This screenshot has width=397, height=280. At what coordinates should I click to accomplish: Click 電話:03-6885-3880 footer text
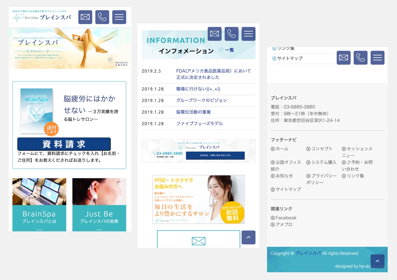(293, 107)
